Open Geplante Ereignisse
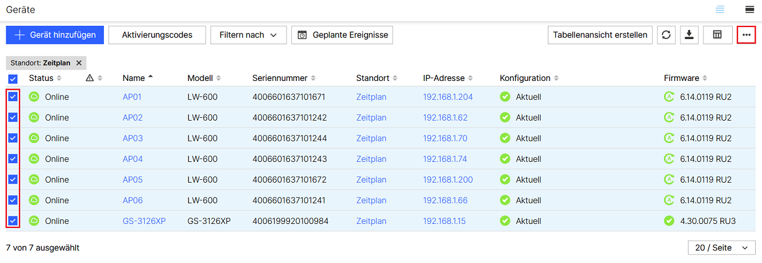This screenshot has width=762, height=263. click(342, 35)
